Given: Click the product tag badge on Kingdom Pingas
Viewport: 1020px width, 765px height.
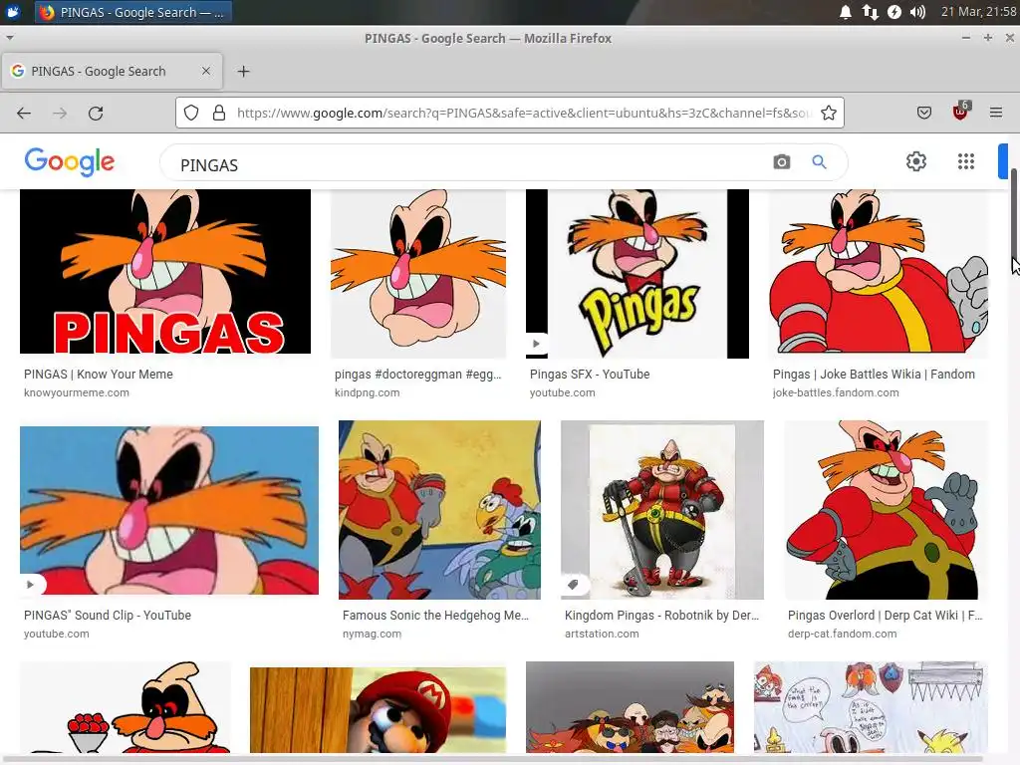Looking at the screenshot, I should [x=573, y=584].
